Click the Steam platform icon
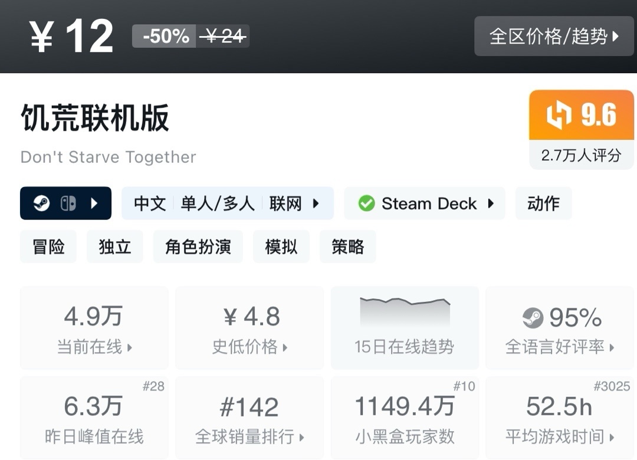The height and width of the screenshot is (460, 637). [41, 203]
